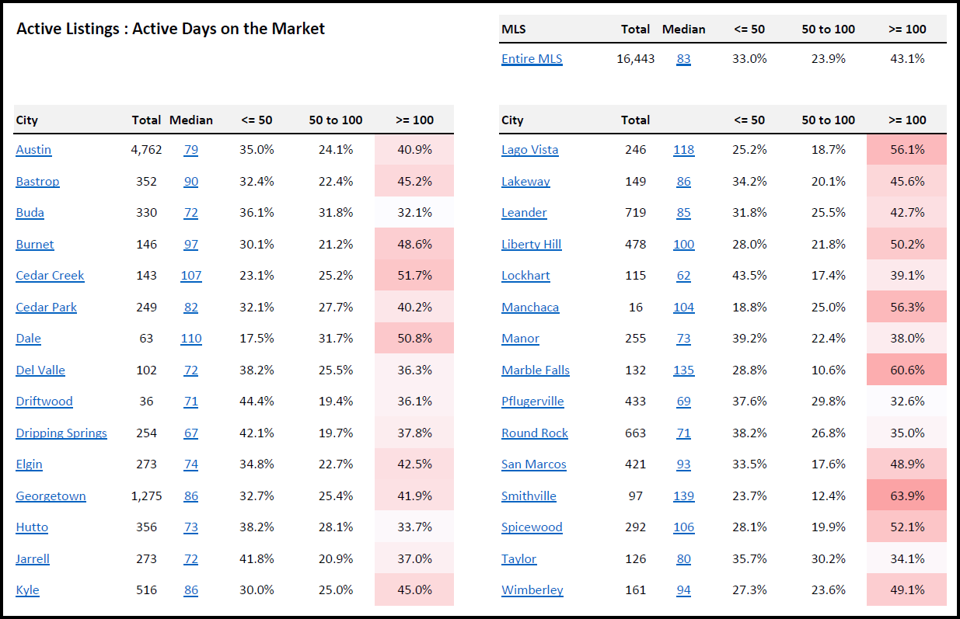Open Lago Vista's median link 118

(x=683, y=150)
